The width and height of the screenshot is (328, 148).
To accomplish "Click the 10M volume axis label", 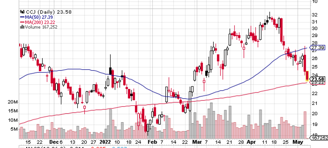I will pos(13,120).
